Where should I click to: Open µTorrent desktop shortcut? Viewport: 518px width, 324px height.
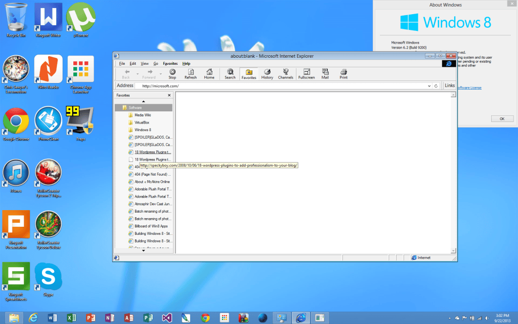tap(81, 20)
